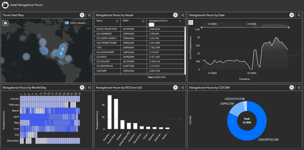The width and height of the screenshot is (304, 150).
Task: Click the left handle of date range slider
Action: 202,27
